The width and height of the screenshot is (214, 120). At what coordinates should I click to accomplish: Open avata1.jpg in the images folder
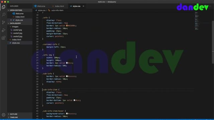point(17,30)
